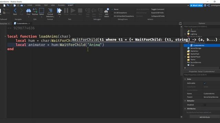The image size is (220, 123).
Task: Open the VIEW ribbon tab
Action: [x=53, y=5]
